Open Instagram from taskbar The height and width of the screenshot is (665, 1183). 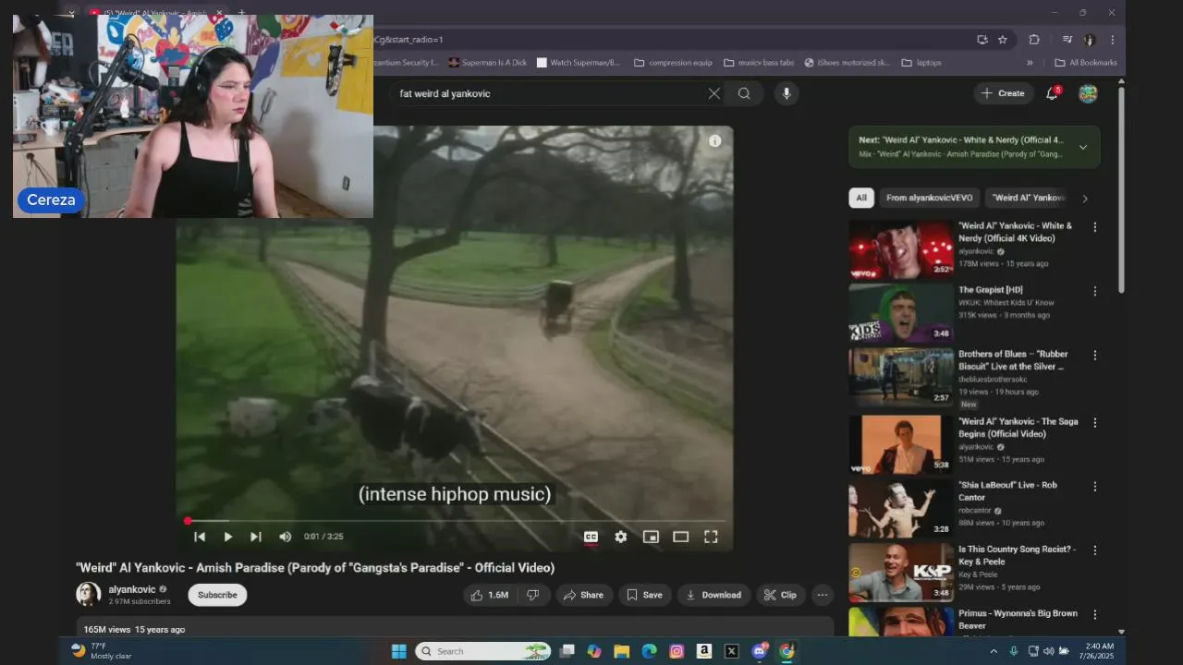[x=677, y=651]
